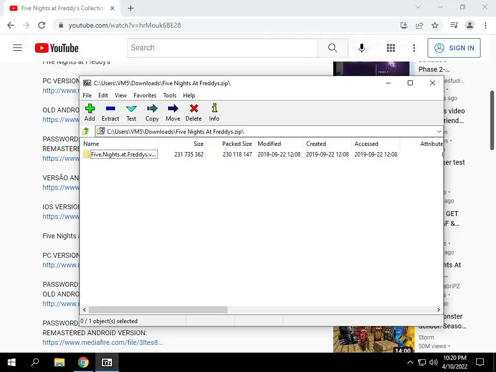The height and width of the screenshot is (372, 496).
Task: Click the YouTube Search input field
Action: (x=223, y=48)
